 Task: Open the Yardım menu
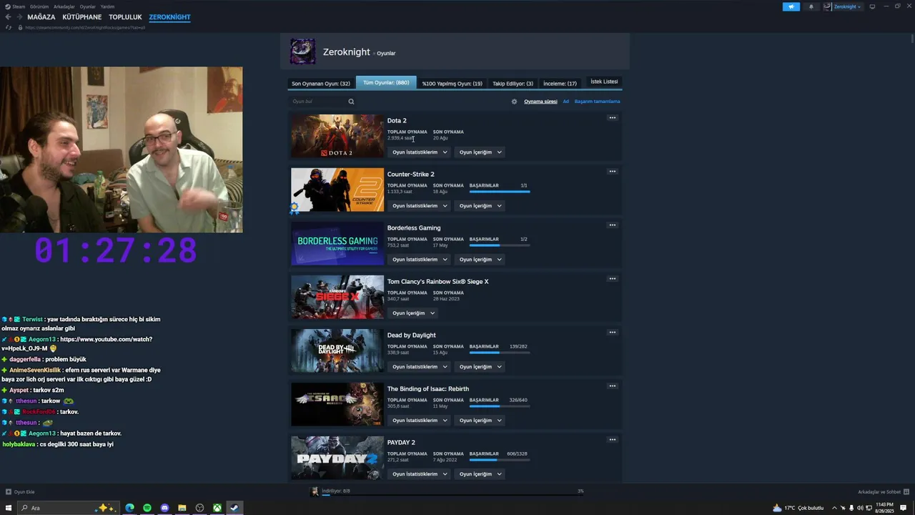[x=107, y=6]
